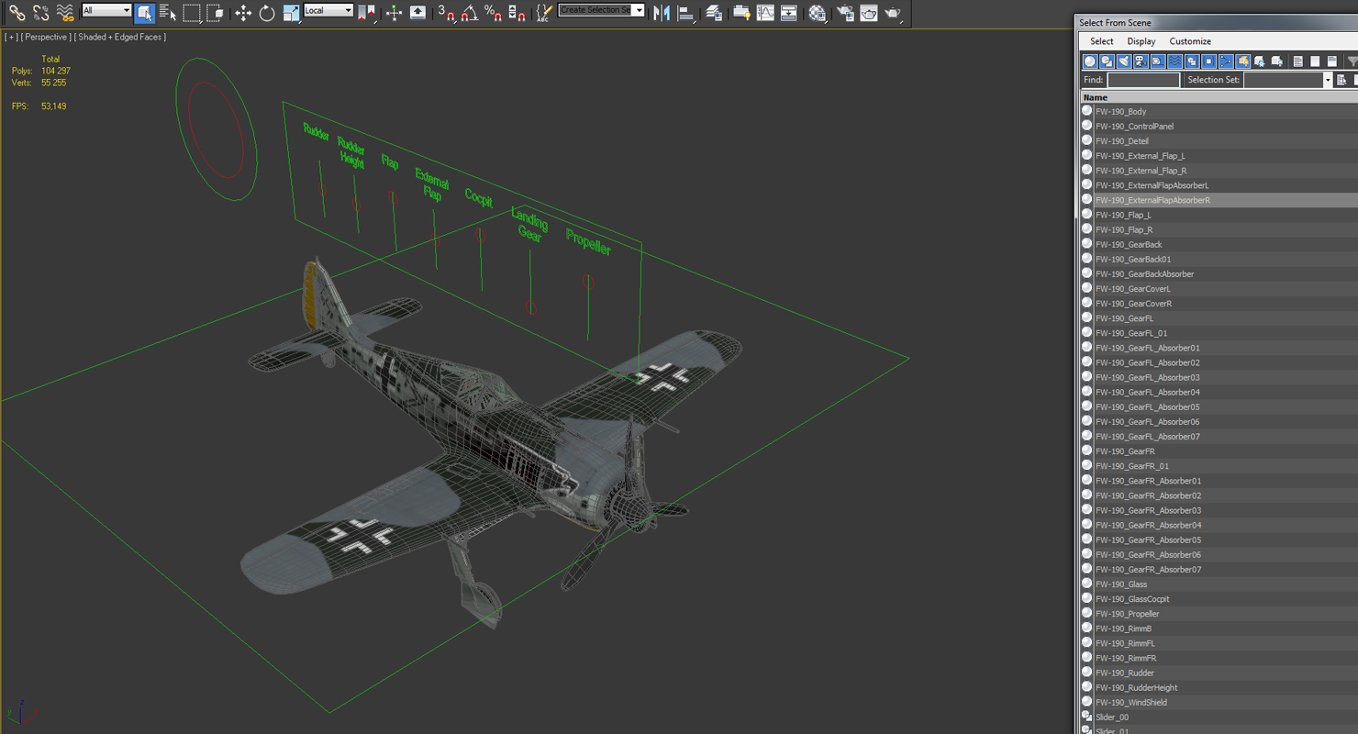Open the Customize menu in Select From Scene
Screen dimensions: 1358x734
point(1190,41)
